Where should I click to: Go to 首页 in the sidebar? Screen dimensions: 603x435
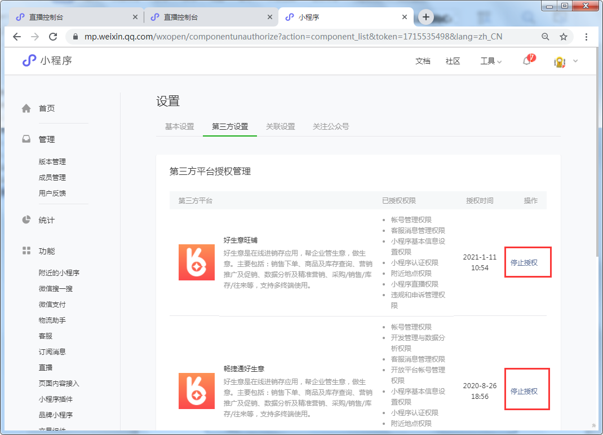[x=47, y=108]
